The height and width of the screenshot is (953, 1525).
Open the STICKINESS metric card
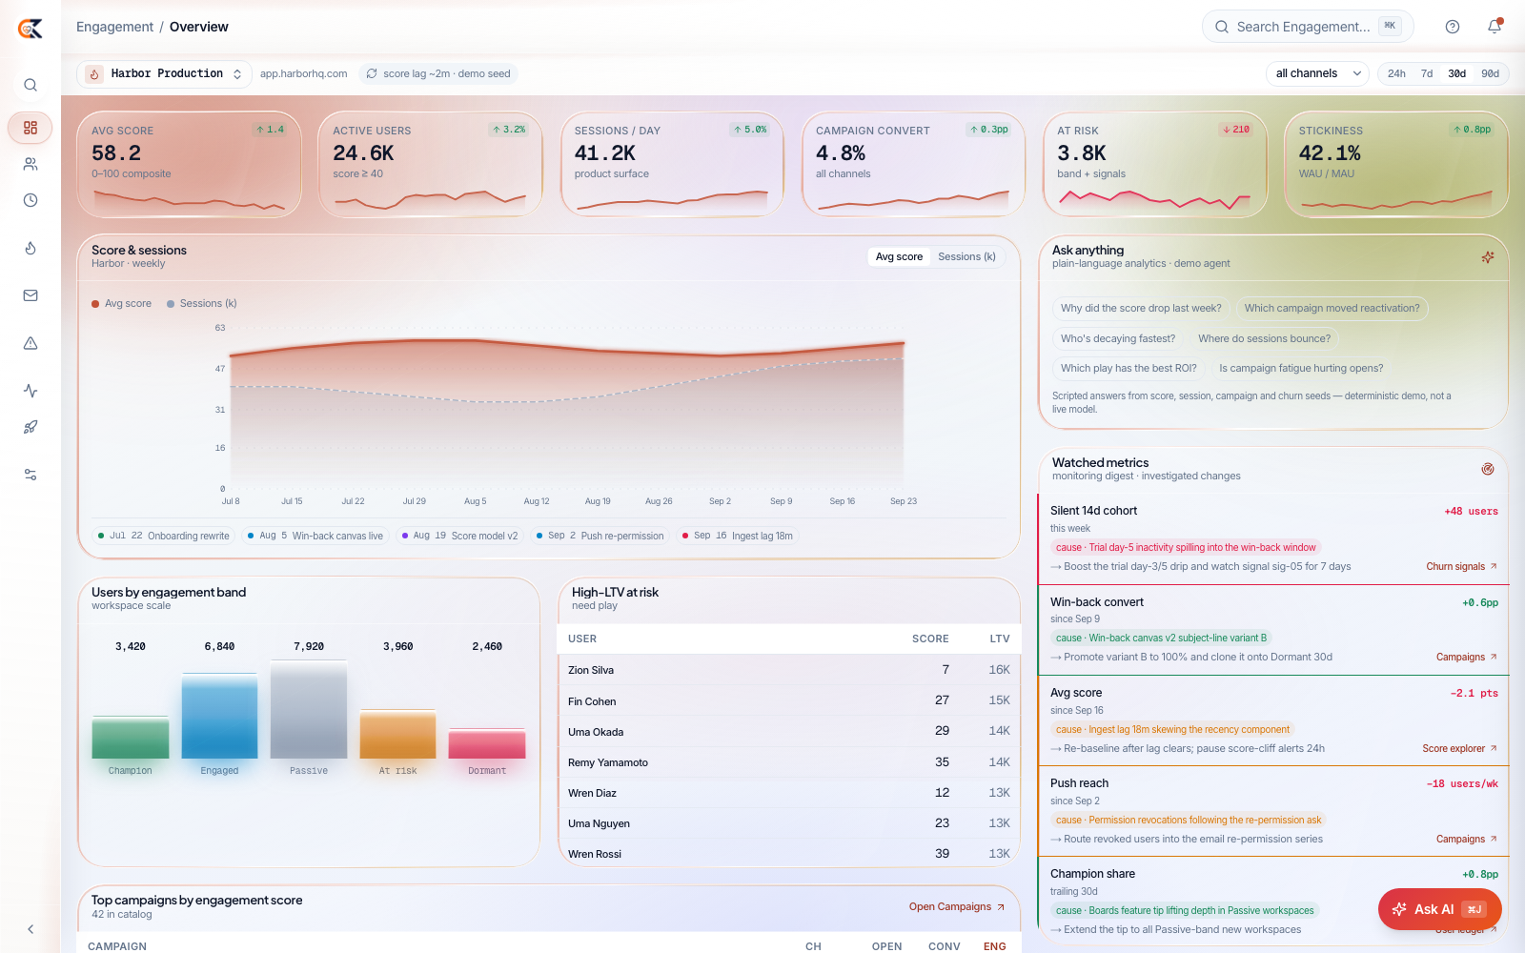point(1396,165)
